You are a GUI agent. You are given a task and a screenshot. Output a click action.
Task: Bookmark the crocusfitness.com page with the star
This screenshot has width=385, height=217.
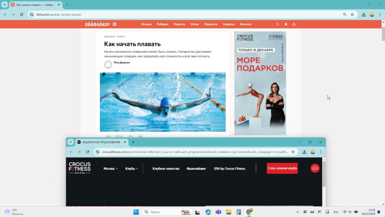[293, 152]
